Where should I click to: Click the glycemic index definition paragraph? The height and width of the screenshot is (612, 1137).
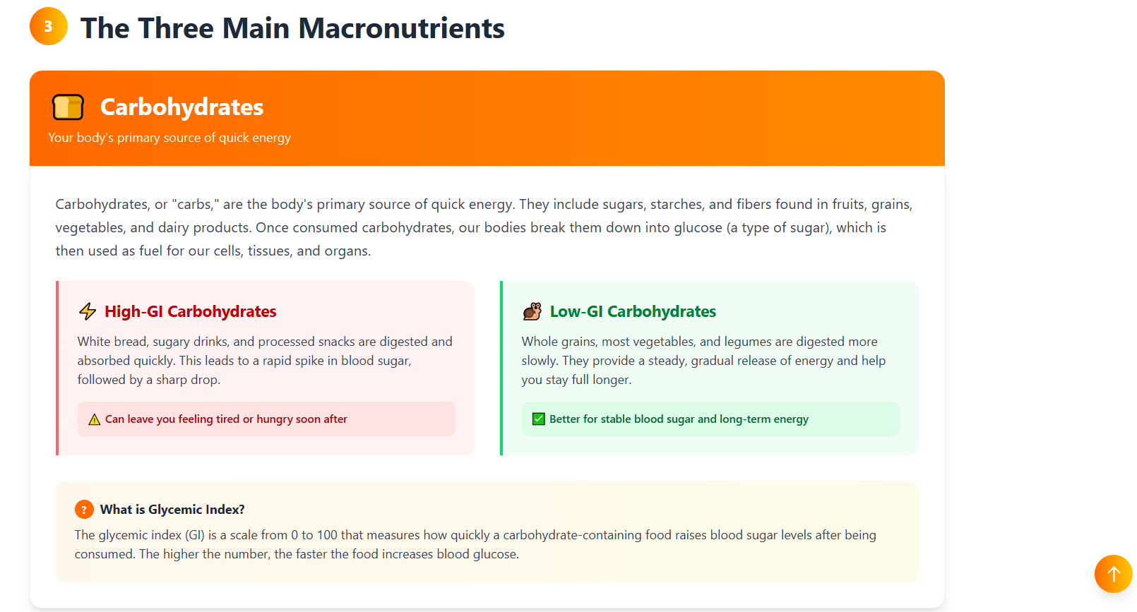[x=475, y=544]
